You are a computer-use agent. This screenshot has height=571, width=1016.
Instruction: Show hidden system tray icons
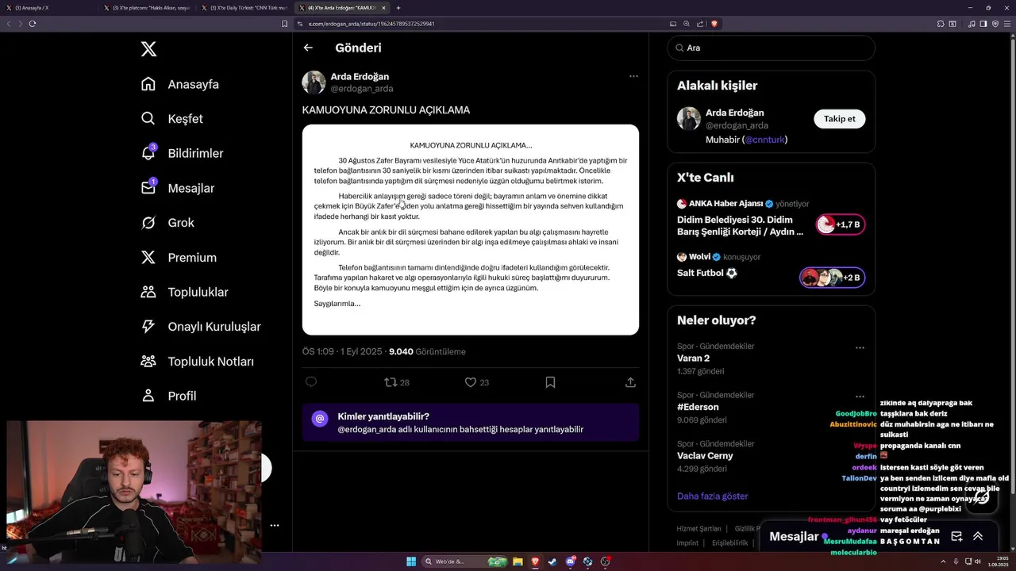pos(943,561)
